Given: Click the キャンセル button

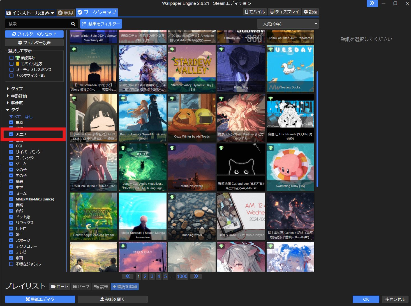Looking at the screenshot, I should click(x=395, y=299).
